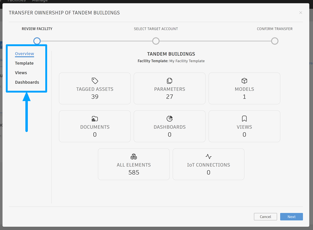The image size is (313, 230).
Task: Close the Transfer Ownership dialog
Action: [300, 13]
